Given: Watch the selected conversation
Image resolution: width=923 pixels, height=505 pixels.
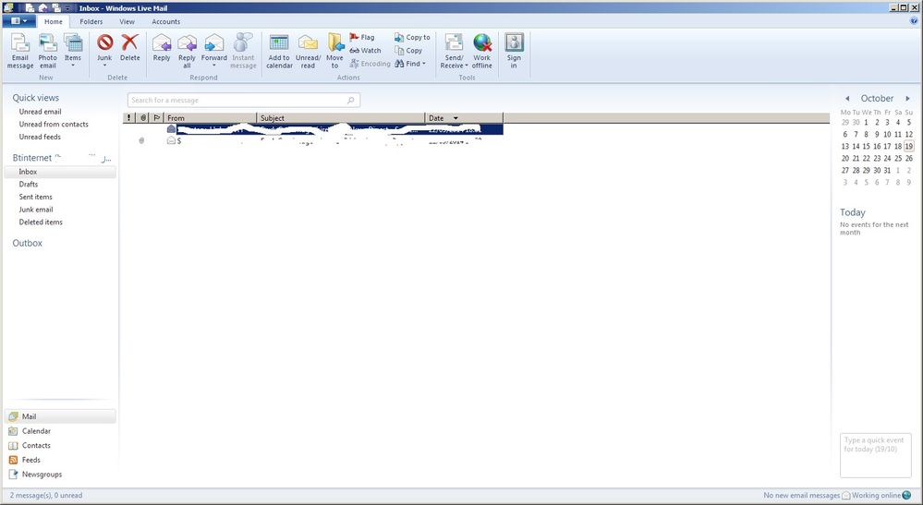Looking at the screenshot, I should point(366,51).
